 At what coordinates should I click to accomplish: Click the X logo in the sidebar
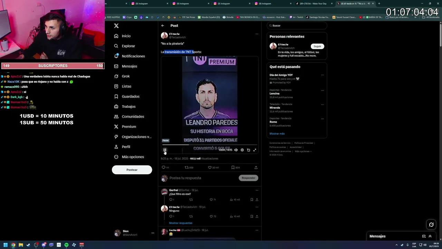[x=116, y=26]
